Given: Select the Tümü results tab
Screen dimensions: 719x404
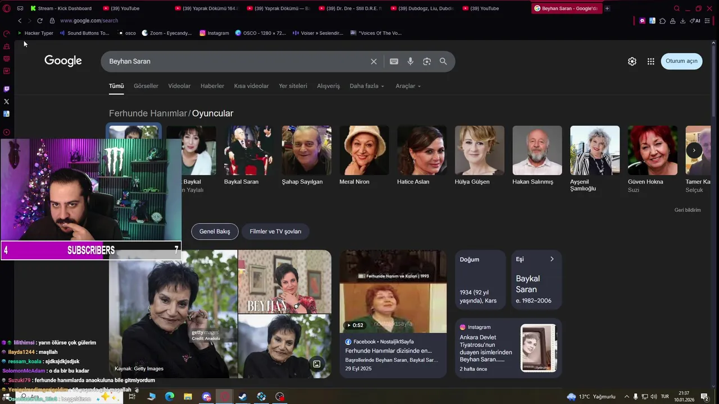Looking at the screenshot, I should (116, 86).
